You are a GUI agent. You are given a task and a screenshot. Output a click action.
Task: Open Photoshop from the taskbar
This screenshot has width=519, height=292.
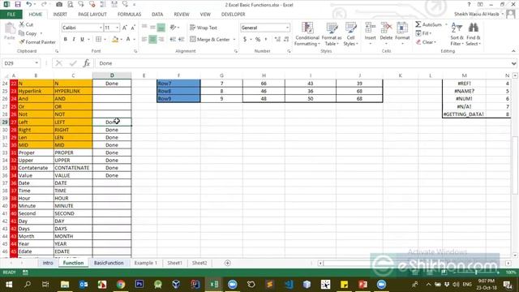(x=139, y=284)
